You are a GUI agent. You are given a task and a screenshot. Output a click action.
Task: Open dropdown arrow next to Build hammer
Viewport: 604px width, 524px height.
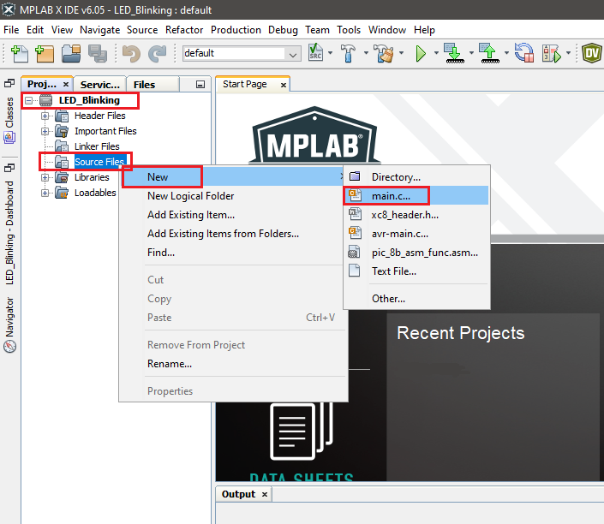[366, 53]
